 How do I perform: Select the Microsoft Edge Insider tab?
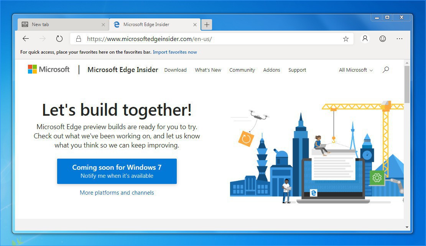point(155,25)
